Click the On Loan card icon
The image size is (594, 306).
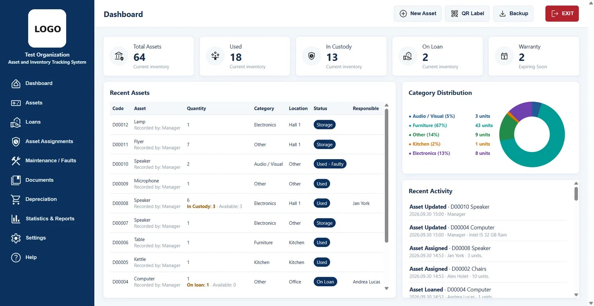click(408, 56)
